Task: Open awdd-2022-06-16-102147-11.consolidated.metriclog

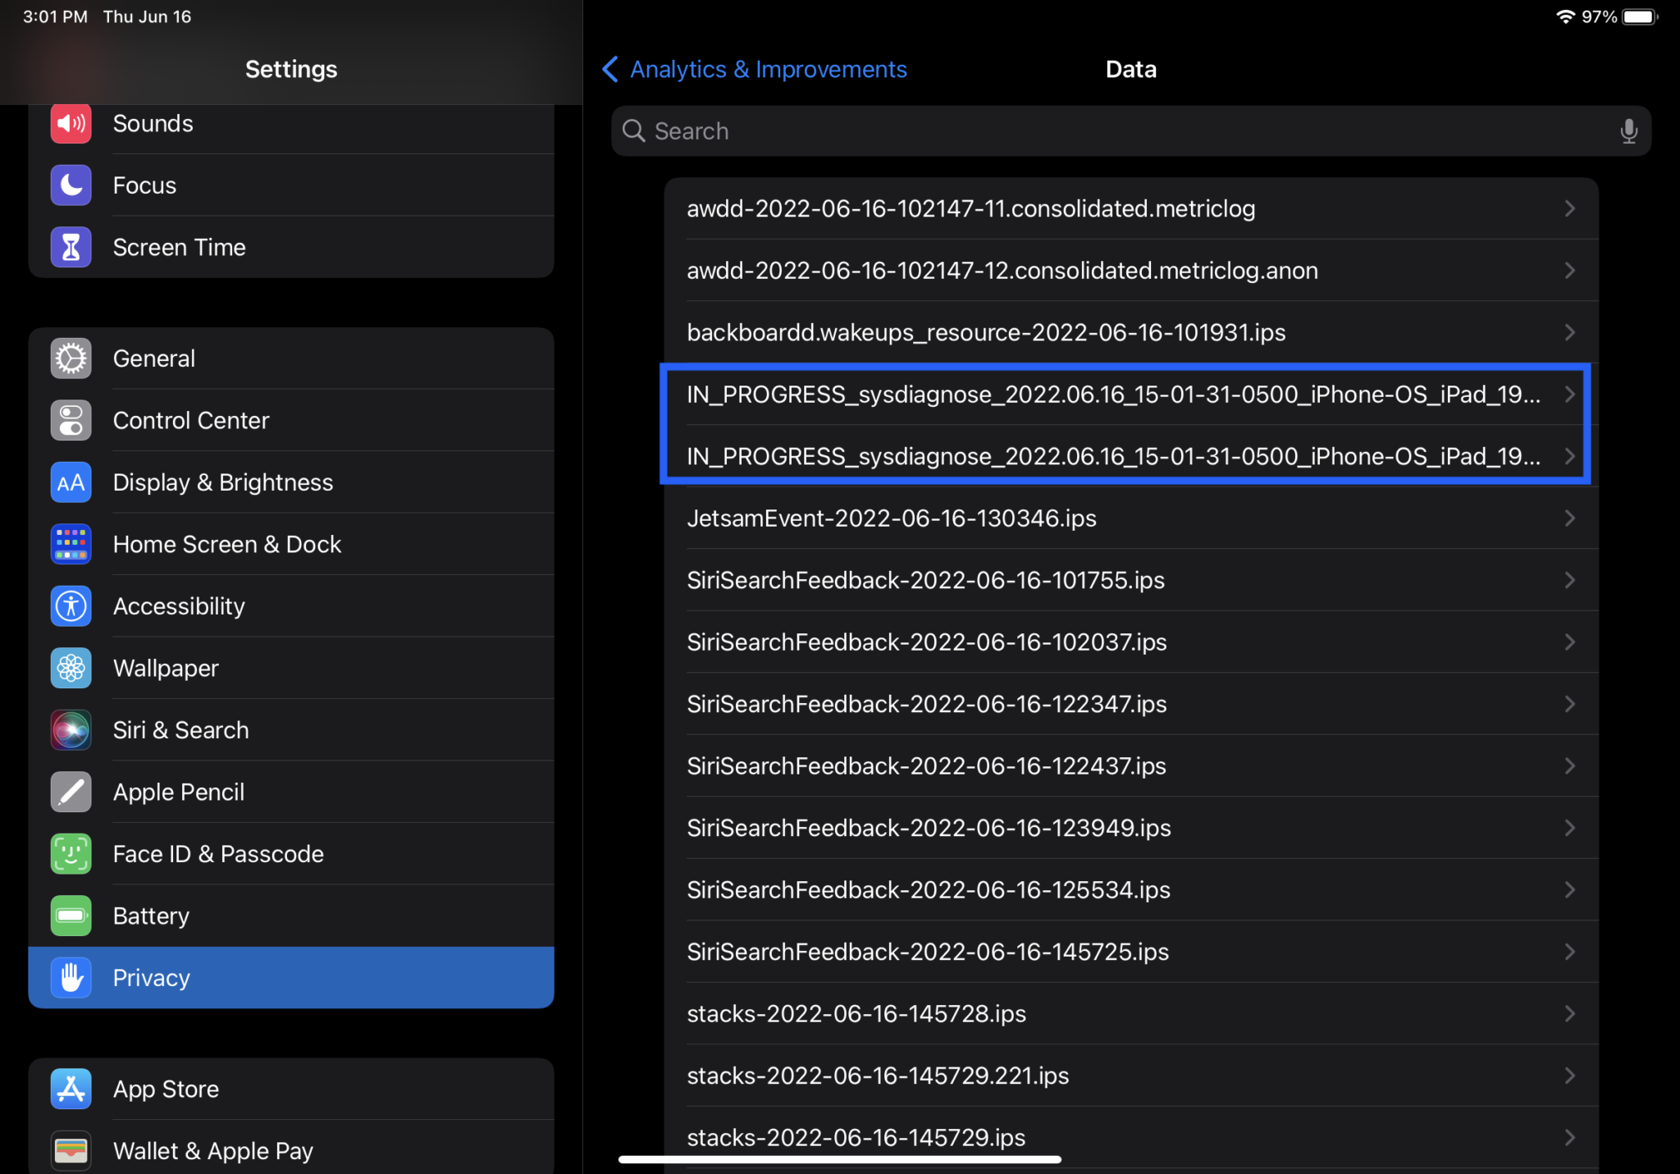Action: click(1131, 208)
